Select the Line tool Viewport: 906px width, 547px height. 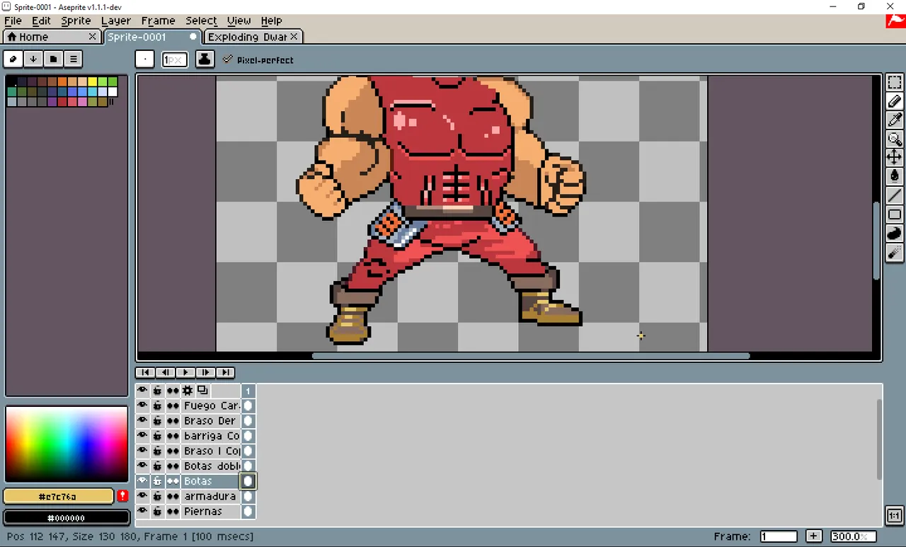point(895,195)
